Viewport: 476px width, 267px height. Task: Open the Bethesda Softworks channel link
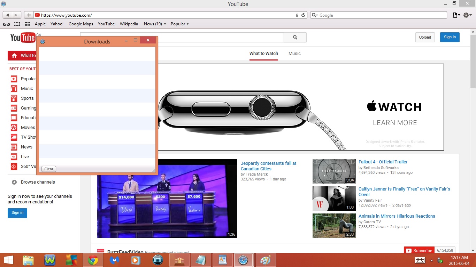point(381,168)
